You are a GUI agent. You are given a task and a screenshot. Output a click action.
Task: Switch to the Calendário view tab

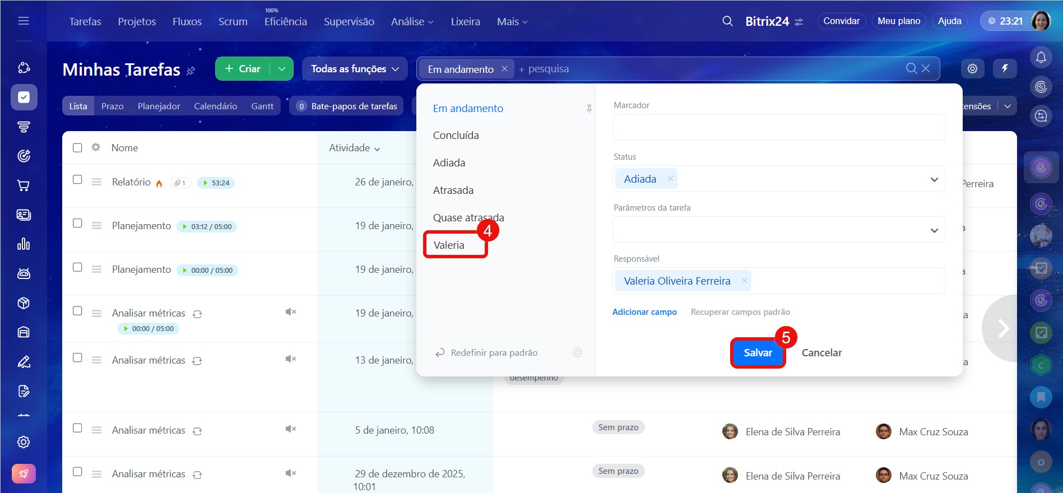(215, 106)
